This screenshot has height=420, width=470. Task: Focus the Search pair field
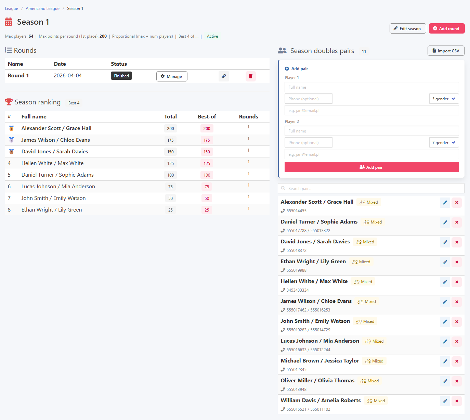click(x=371, y=188)
